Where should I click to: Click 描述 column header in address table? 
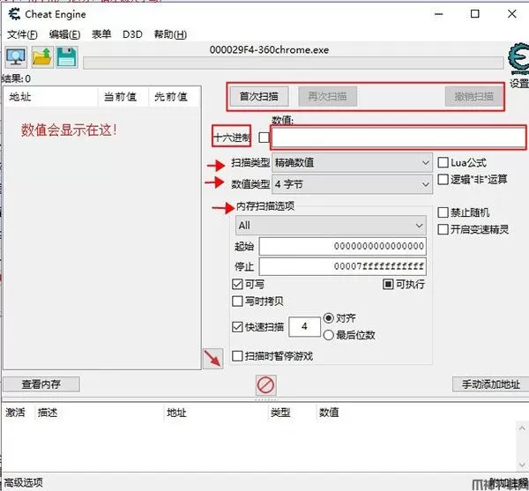pyautogui.click(x=48, y=413)
